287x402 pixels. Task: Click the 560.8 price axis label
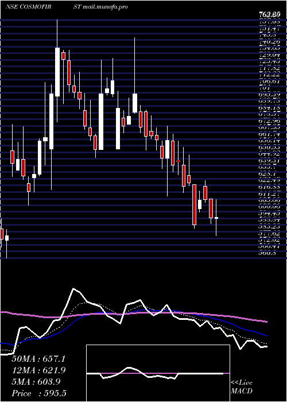[267, 253]
